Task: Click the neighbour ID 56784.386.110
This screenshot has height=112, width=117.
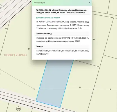Action: click(x=82, y=51)
